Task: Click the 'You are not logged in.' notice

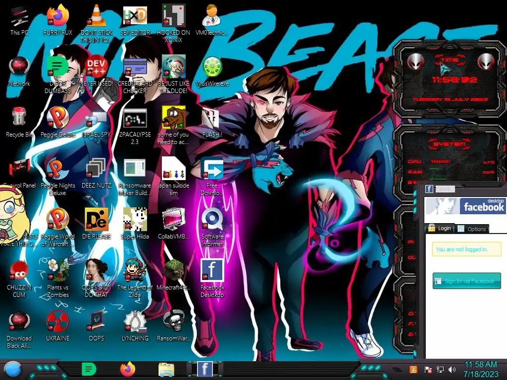Action: (x=466, y=249)
